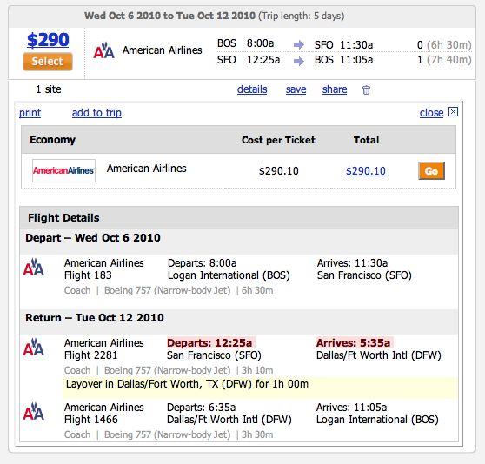Click the add to trip link
The image size is (485, 464).
[x=96, y=112]
